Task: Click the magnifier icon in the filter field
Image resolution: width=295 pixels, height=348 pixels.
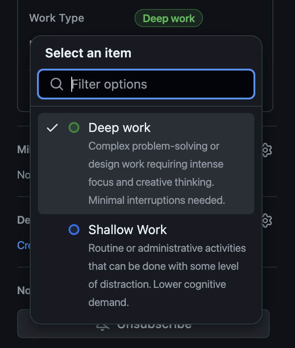Action: pyautogui.click(x=57, y=84)
